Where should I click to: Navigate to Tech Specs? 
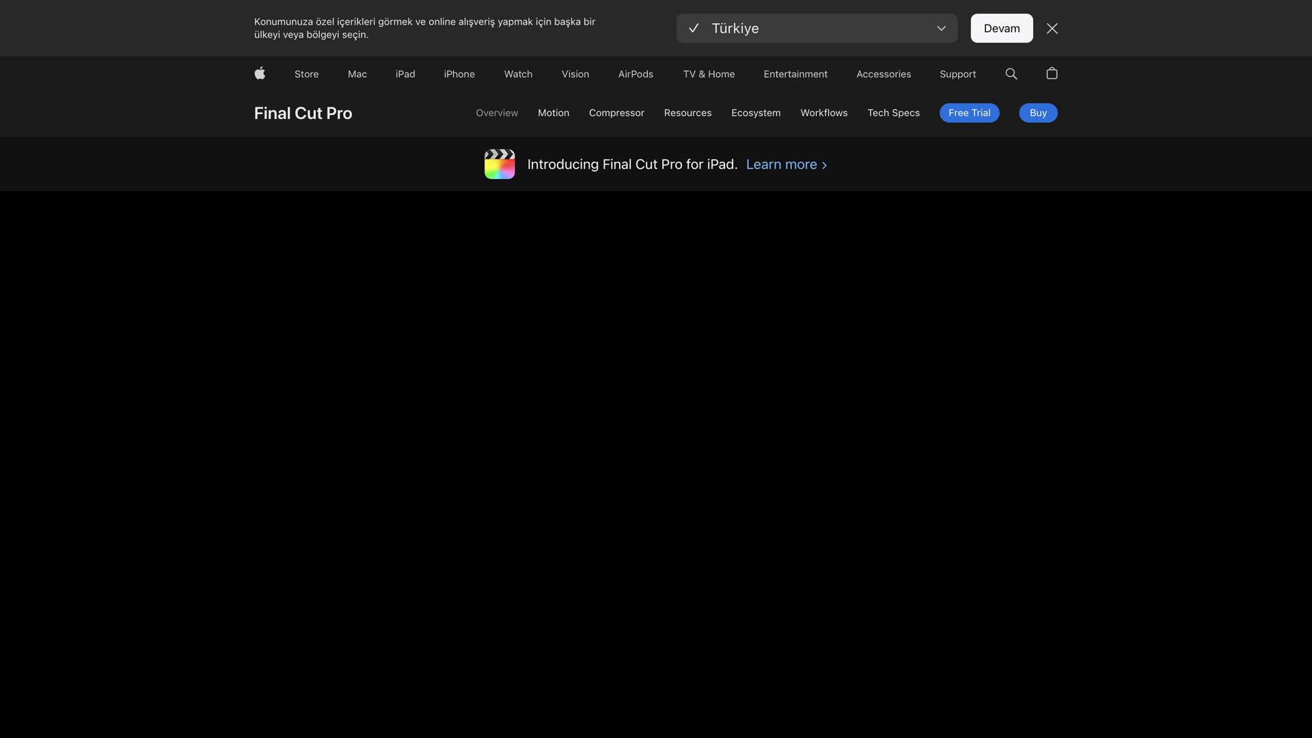pos(893,113)
